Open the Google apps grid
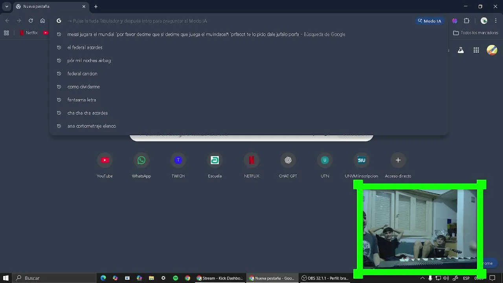The height and width of the screenshot is (283, 503). tap(476, 50)
